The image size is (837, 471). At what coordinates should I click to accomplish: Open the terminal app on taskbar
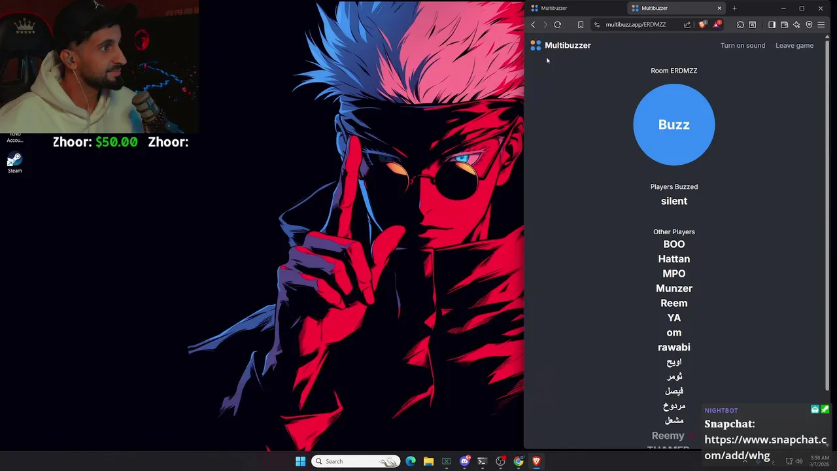pos(483,461)
